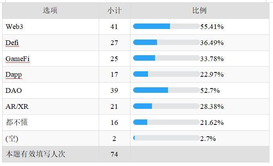
Task: Select the Web3 option label
Action: 15,27
